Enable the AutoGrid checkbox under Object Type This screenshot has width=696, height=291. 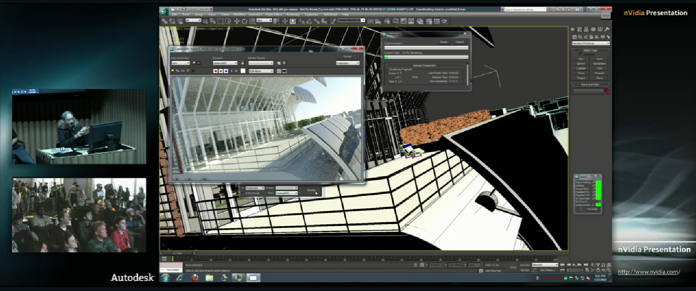[x=580, y=54]
